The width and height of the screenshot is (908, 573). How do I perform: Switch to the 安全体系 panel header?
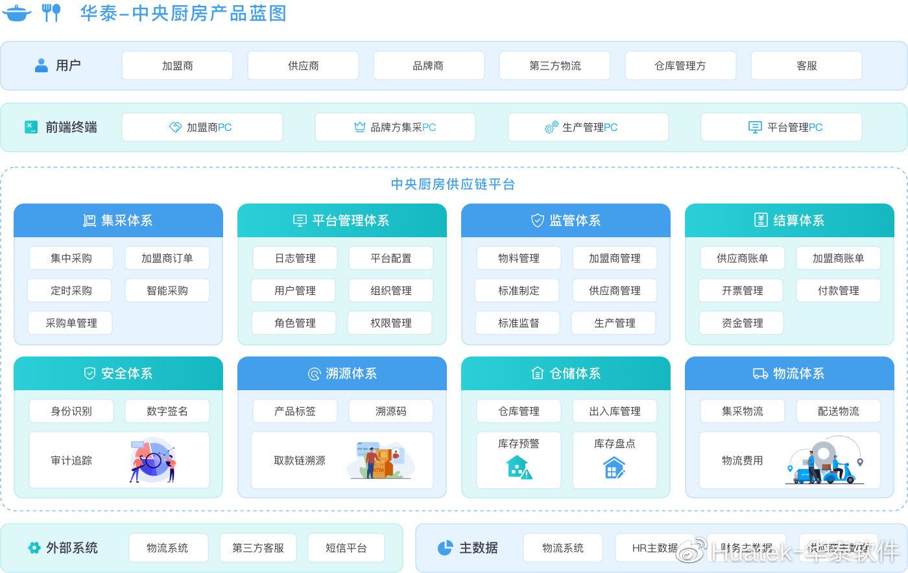[118, 373]
